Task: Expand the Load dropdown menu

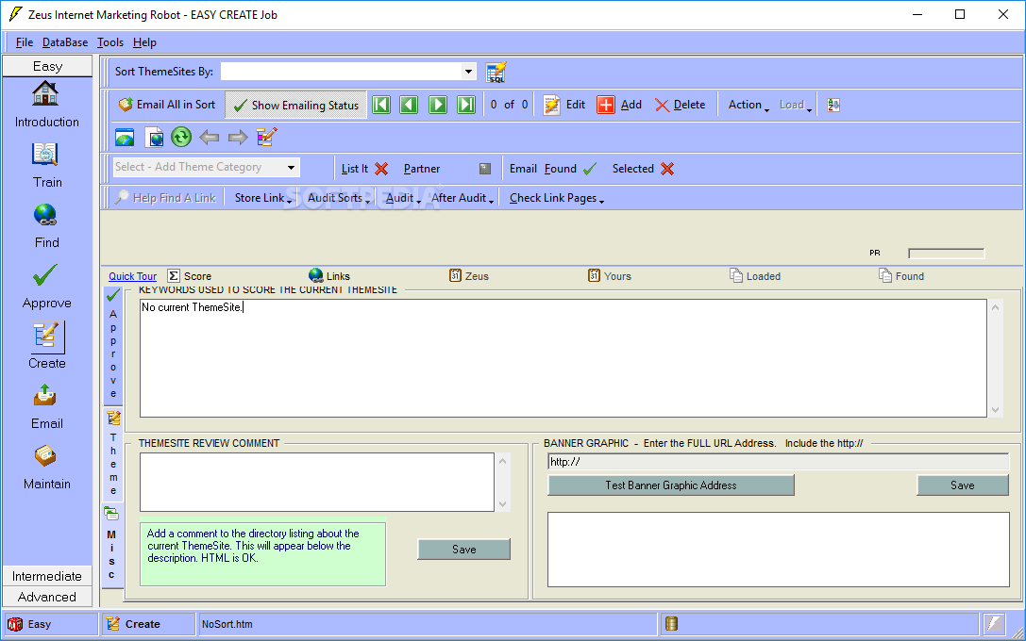Action: [x=795, y=105]
